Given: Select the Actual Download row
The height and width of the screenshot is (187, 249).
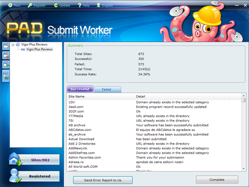Looking at the screenshot, I should 154,139.
